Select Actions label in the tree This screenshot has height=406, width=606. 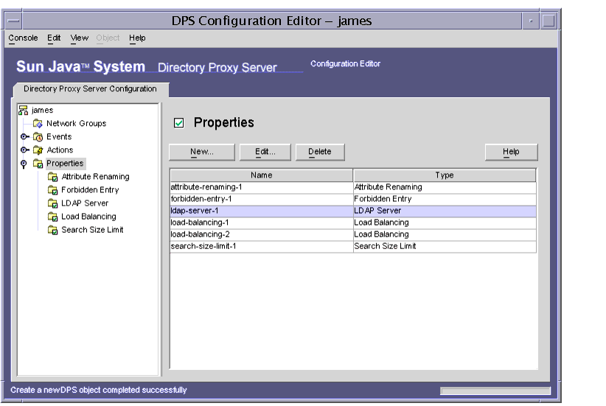[60, 150]
